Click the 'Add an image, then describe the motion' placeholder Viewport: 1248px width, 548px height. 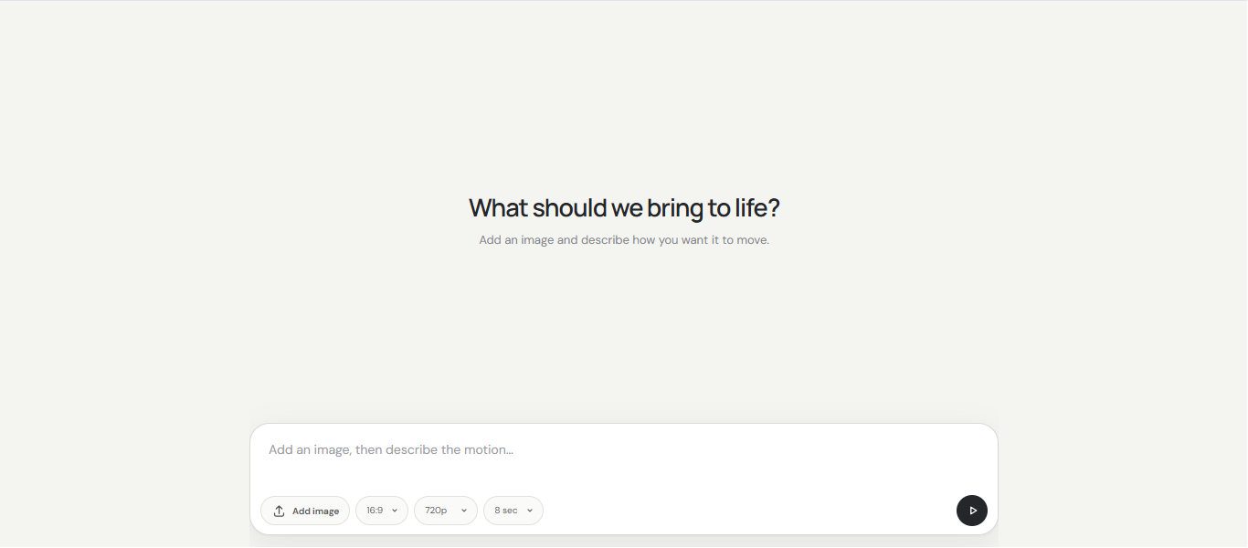pyautogui.click(x=391, y=450)
